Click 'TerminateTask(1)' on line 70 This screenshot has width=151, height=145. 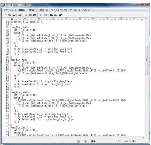pos(29,114)
